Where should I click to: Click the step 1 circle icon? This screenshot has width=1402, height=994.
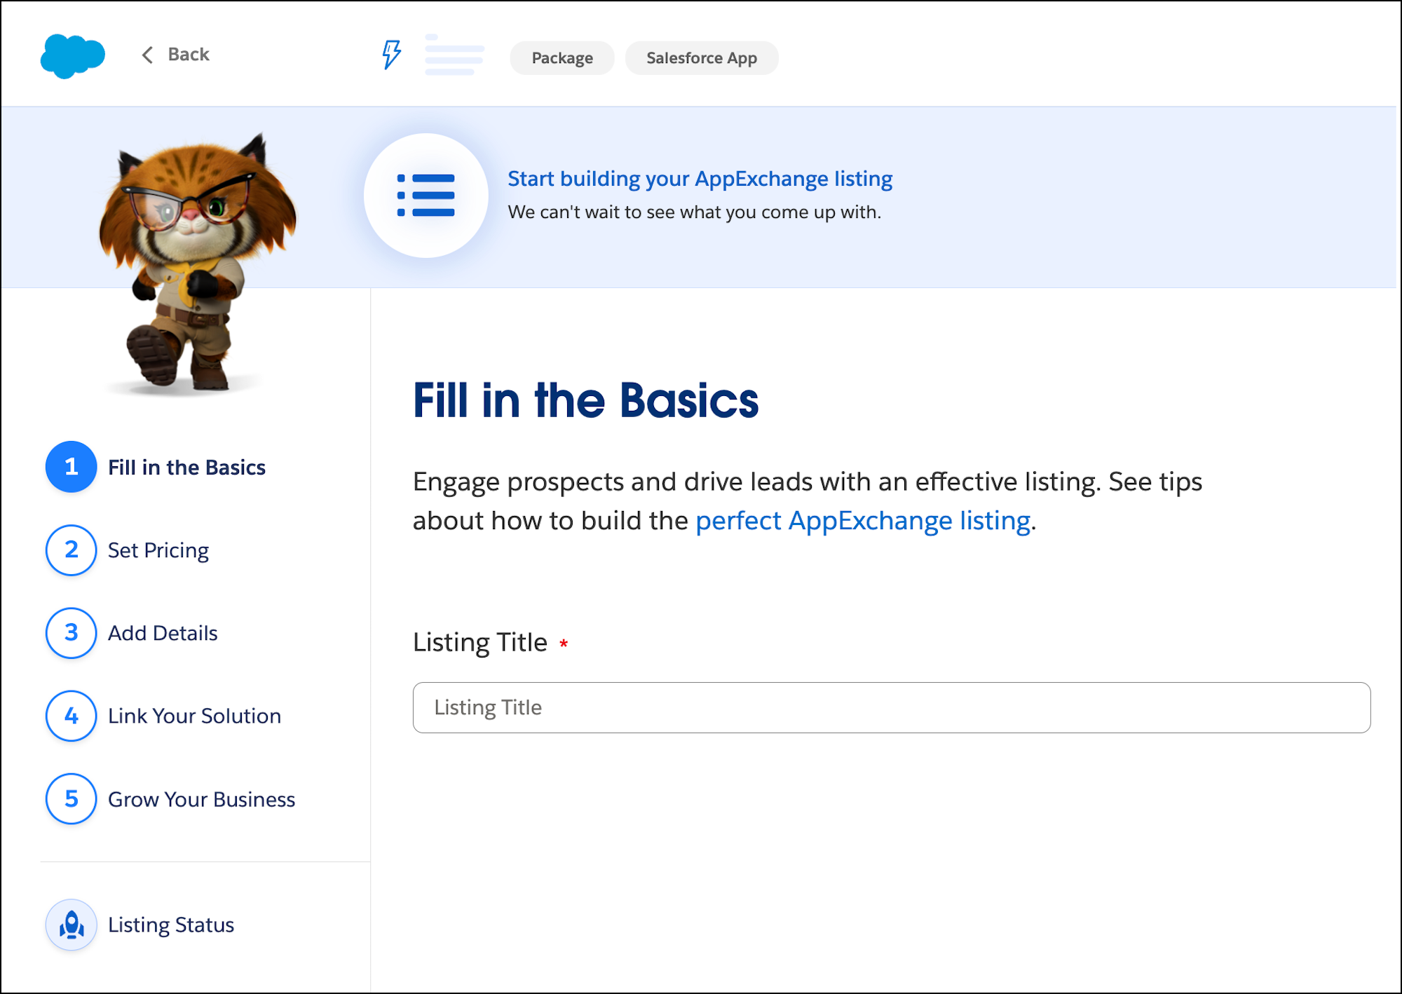click(72, 467)
